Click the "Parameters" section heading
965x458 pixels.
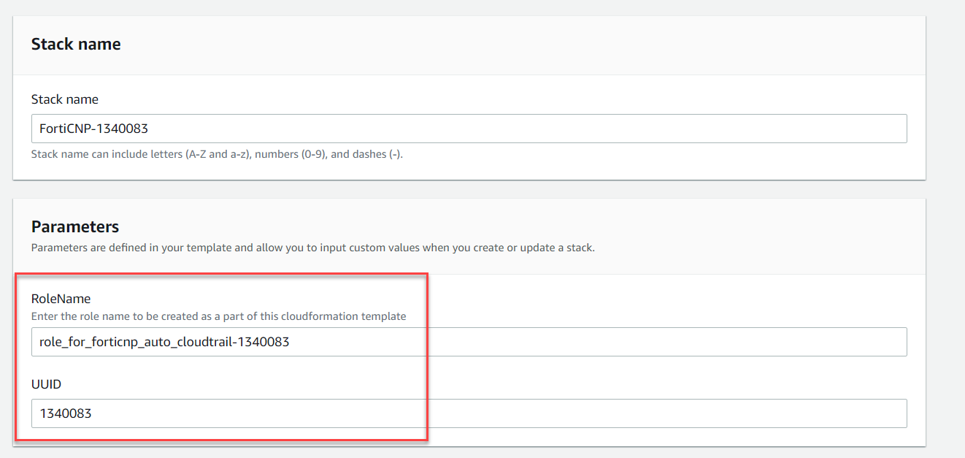point(74,226)
